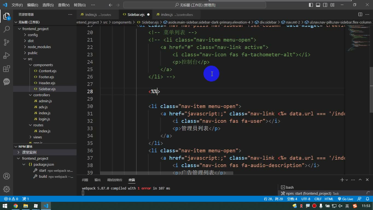Screen dimensions: 373x210
Task: Open the customize layout button
Action: click(x=332, y=5)
